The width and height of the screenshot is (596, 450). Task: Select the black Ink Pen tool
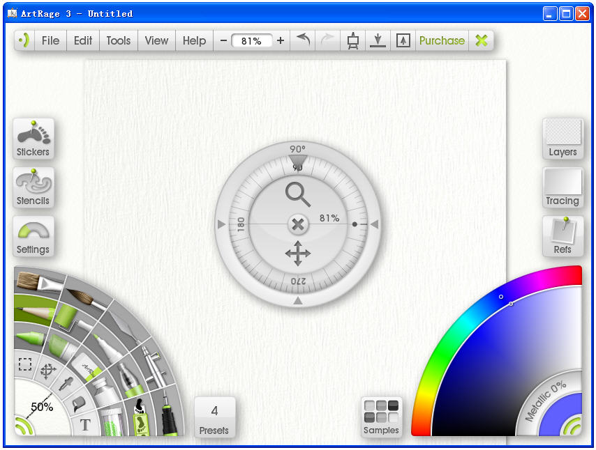pos(168,415)
